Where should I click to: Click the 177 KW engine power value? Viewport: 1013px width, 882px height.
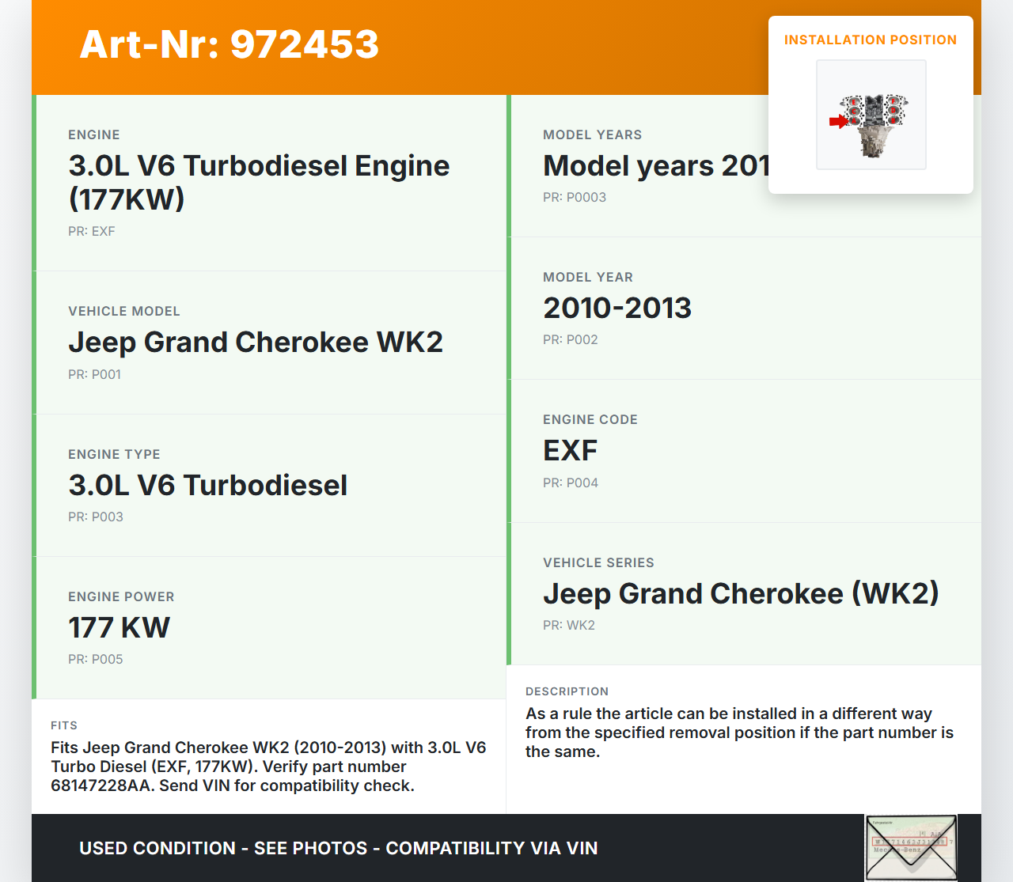point(119,627)
